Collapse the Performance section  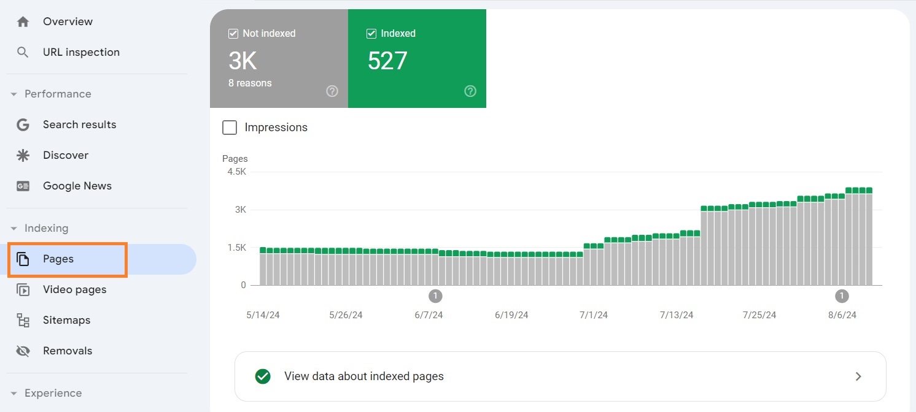pos(14,94)
